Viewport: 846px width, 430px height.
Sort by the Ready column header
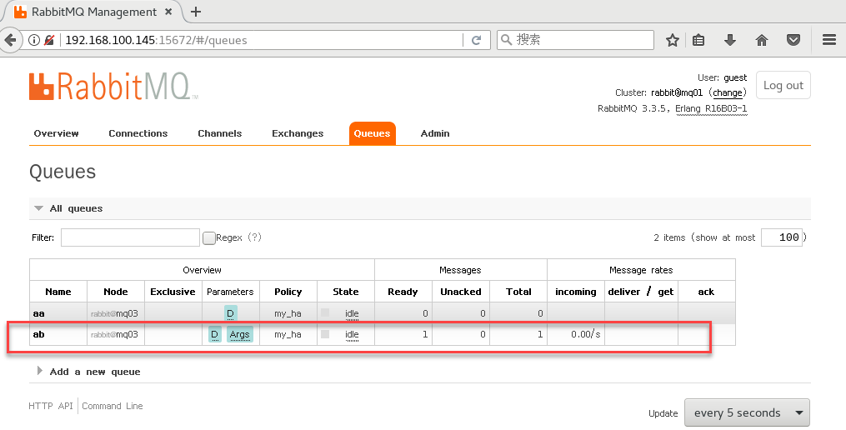tap(403, 292)
